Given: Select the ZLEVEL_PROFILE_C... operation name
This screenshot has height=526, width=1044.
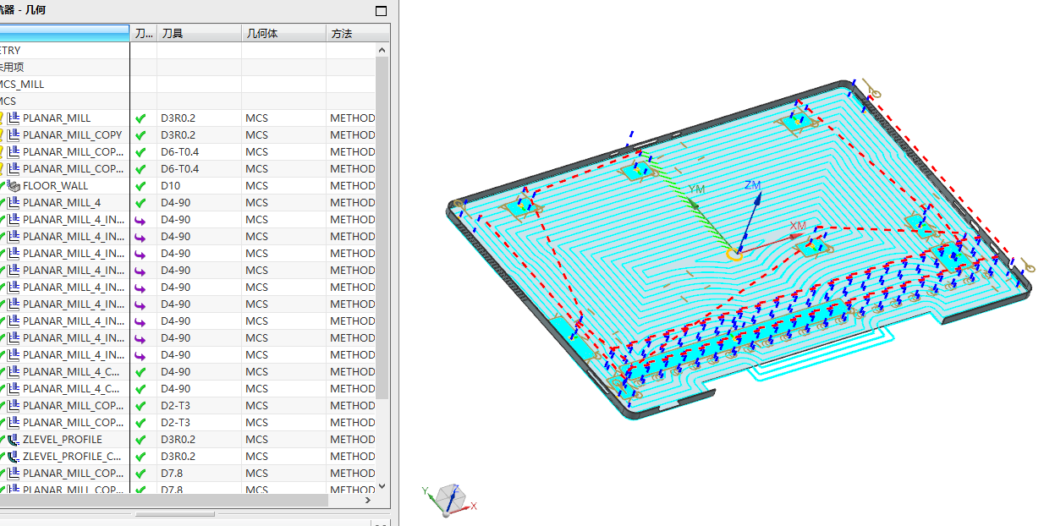Looking at the screenshot, I should [73, 456].
